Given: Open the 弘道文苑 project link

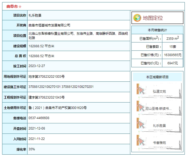Looking at the screenshot, I should [x=159, y=92].
